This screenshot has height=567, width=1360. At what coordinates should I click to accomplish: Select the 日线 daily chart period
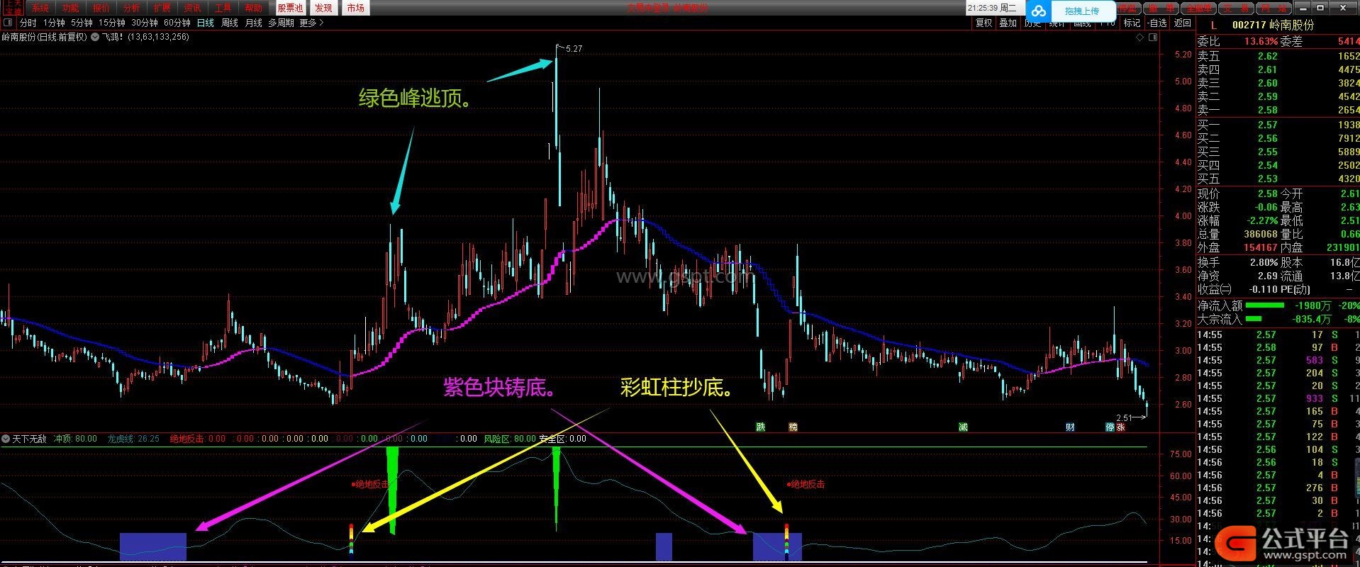coord(206,23)
